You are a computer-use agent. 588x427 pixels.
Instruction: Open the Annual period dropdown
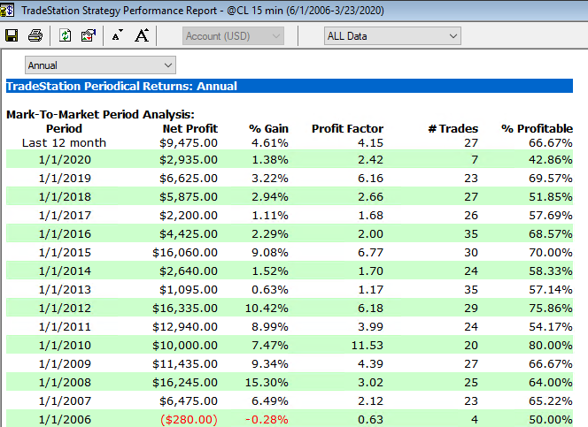click(100, 65)
